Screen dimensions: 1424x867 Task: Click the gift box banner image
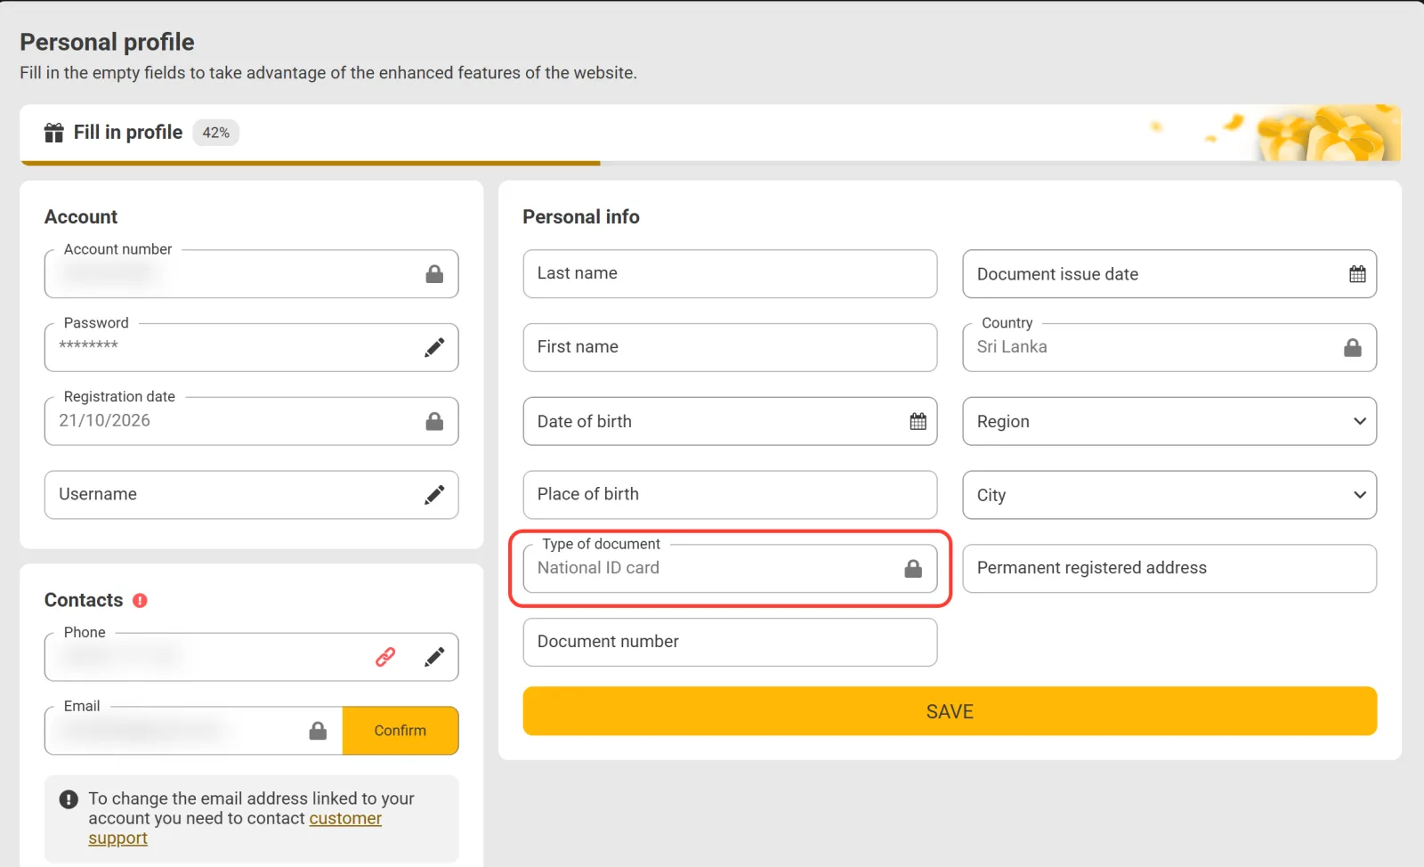(1328, 133)
